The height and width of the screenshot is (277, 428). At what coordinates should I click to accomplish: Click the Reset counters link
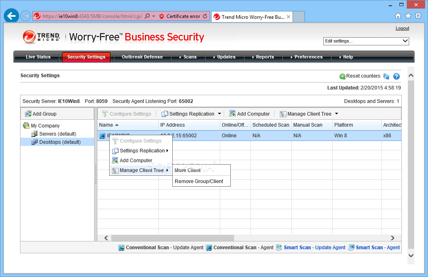(x=363, y=76)
